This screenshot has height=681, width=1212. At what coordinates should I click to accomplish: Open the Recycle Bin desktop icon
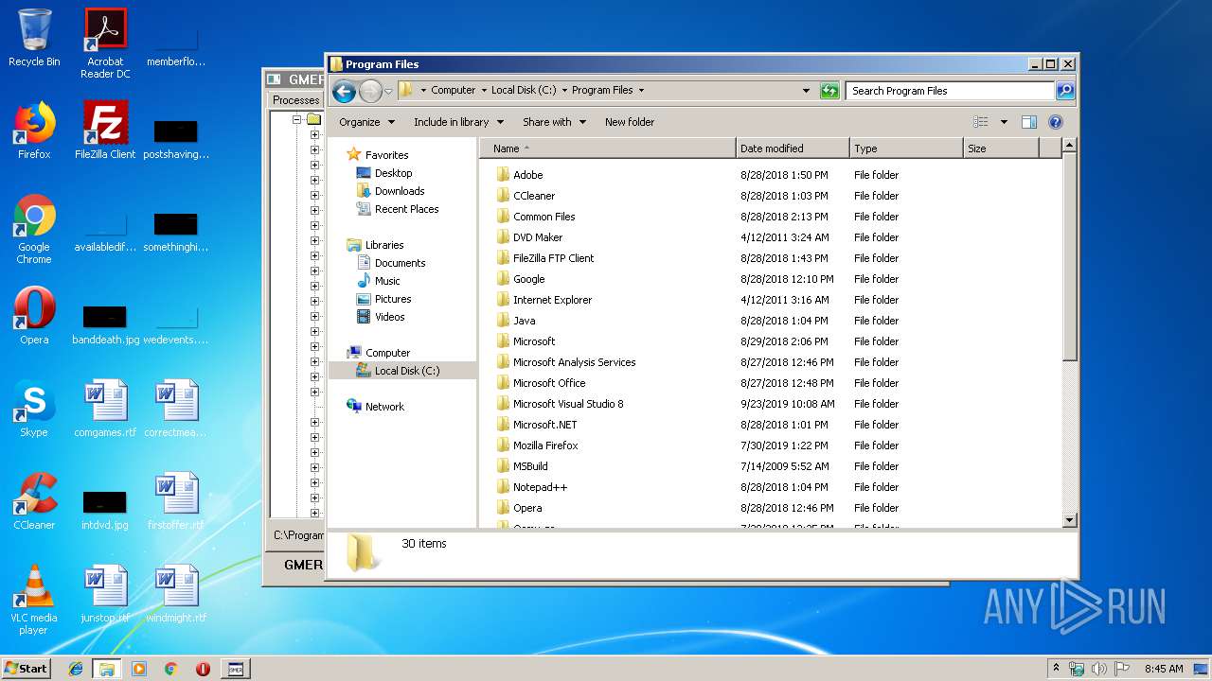coord(34,38)
